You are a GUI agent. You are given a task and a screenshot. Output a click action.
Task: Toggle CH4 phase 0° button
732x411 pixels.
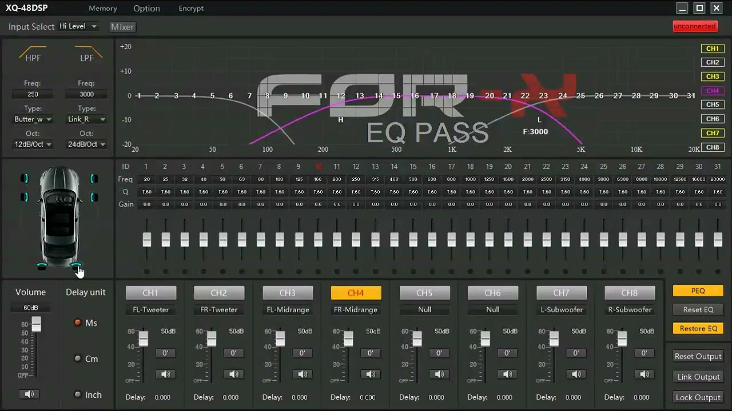pyautogui.click(x=371, y=353)
